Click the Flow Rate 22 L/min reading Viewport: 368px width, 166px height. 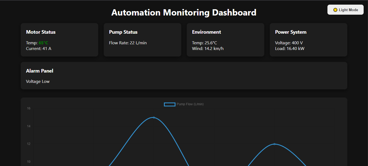128,43
